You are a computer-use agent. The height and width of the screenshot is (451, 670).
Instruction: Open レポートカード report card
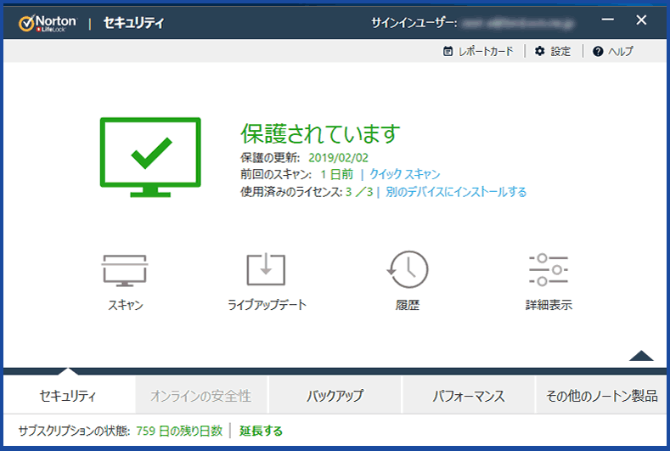[x=478, y=51]
